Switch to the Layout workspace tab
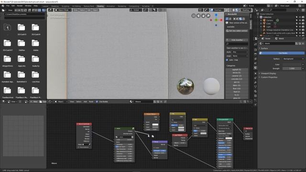The height and width of the screenshot is (172, 306). coord(45,6)
